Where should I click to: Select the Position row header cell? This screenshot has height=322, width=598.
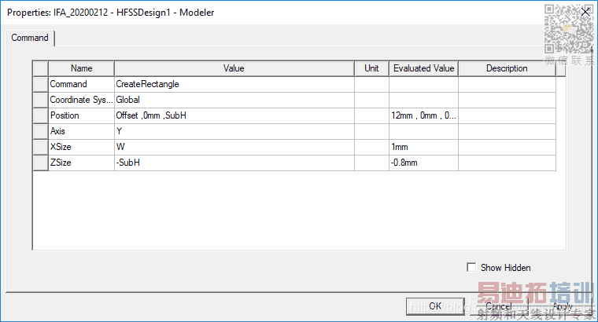[x=40, y=115]
